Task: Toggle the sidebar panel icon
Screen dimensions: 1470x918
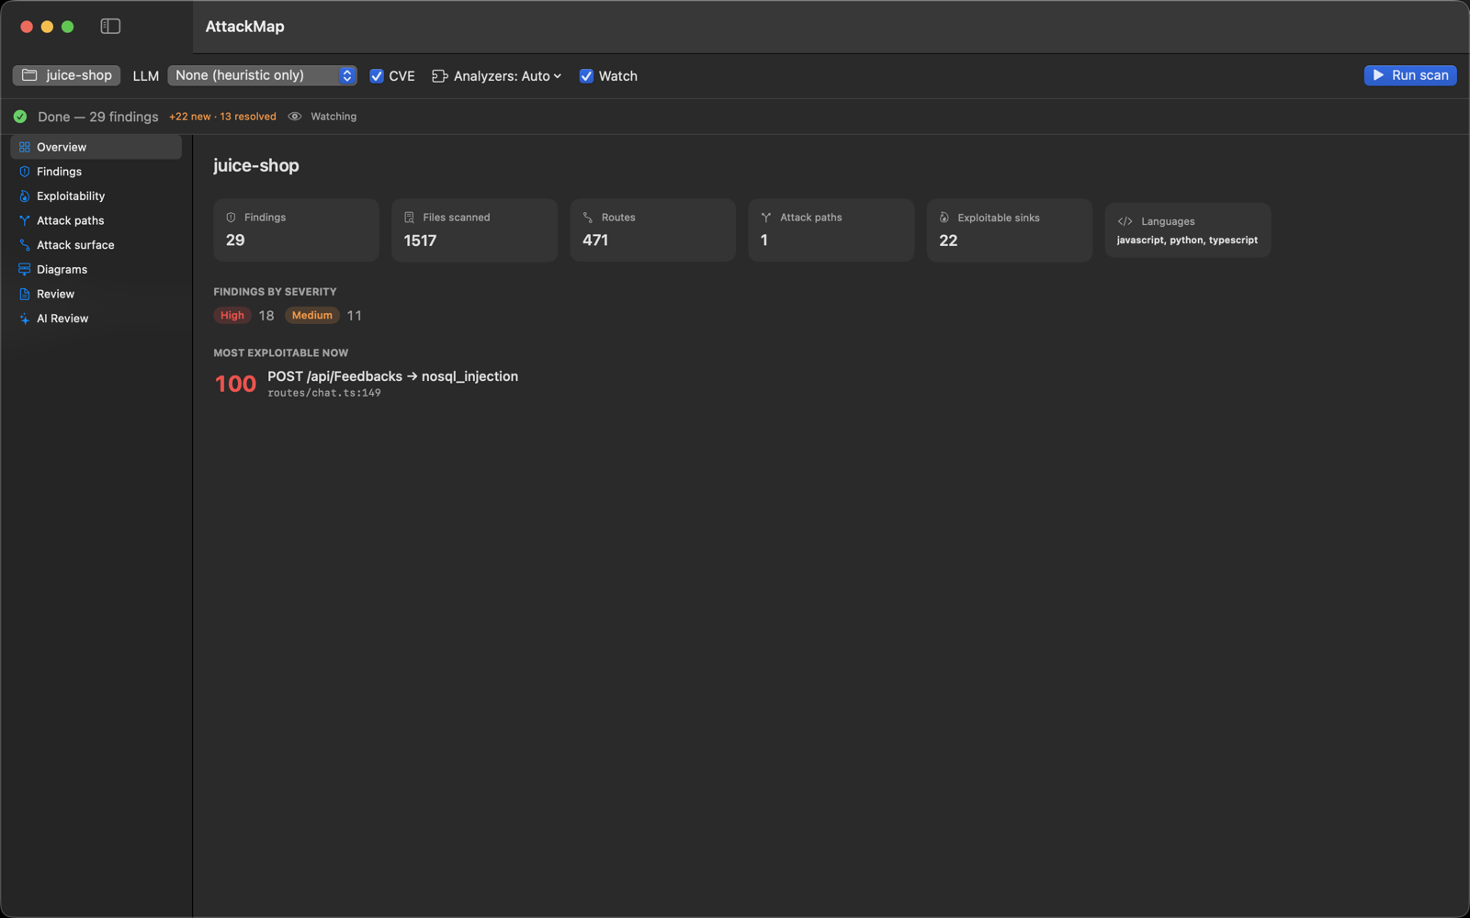Action: (110, 27)
